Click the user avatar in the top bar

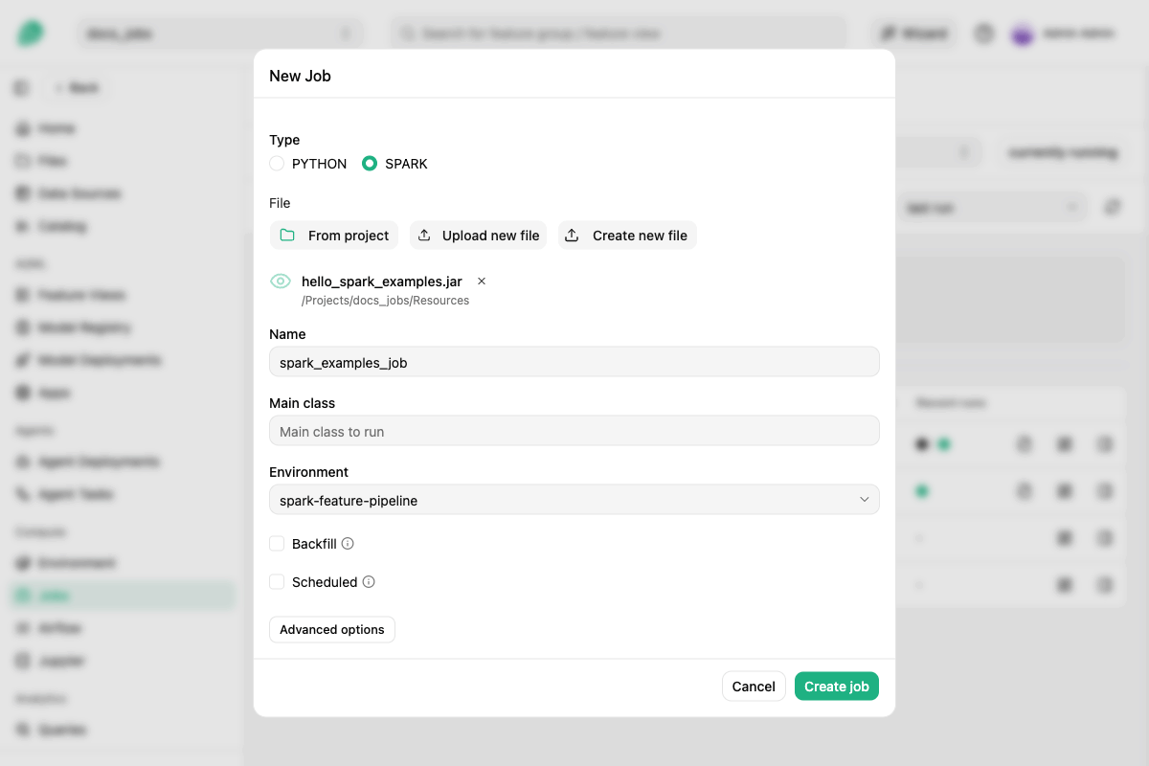[x=1023, y=34]
